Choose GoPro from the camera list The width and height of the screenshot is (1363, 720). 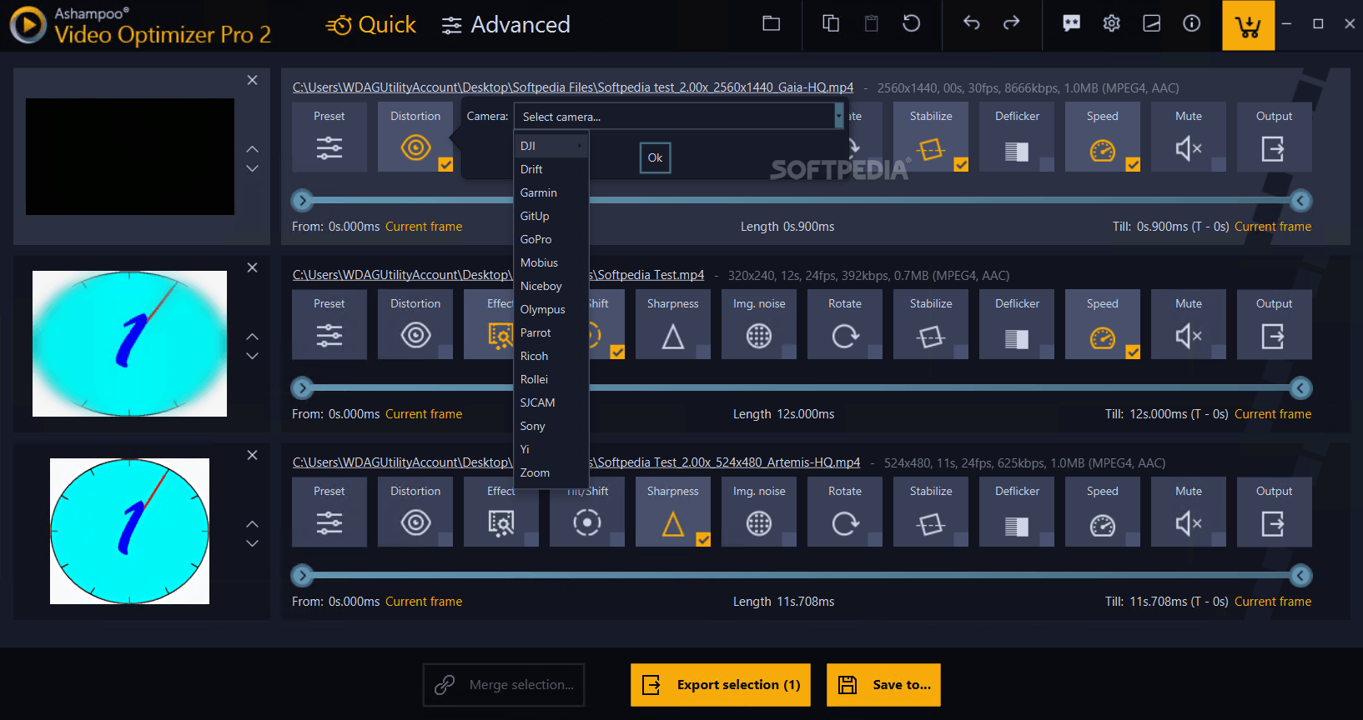tap(536, 239)
